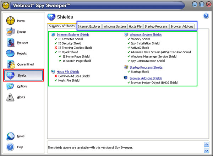Click the Internet Explorer Shields globe icon
This screenshot has width=213, height=156.
[53, 34]
